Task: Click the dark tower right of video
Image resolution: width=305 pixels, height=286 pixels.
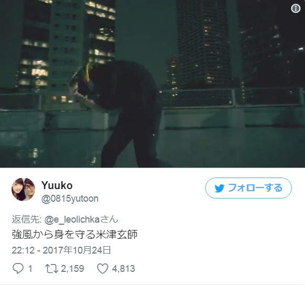Action: (x=205, y=43)
